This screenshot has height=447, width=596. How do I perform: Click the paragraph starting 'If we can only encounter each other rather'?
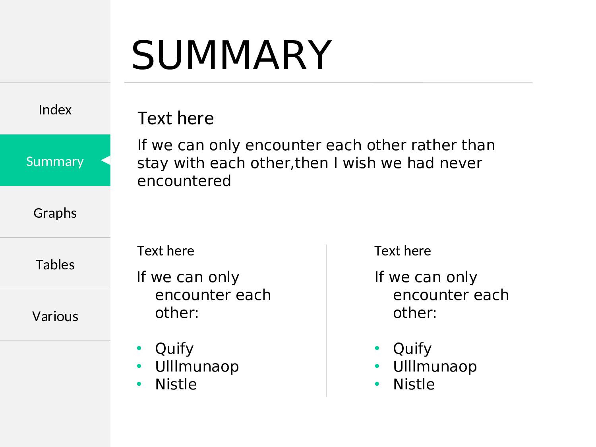(316, 163)
